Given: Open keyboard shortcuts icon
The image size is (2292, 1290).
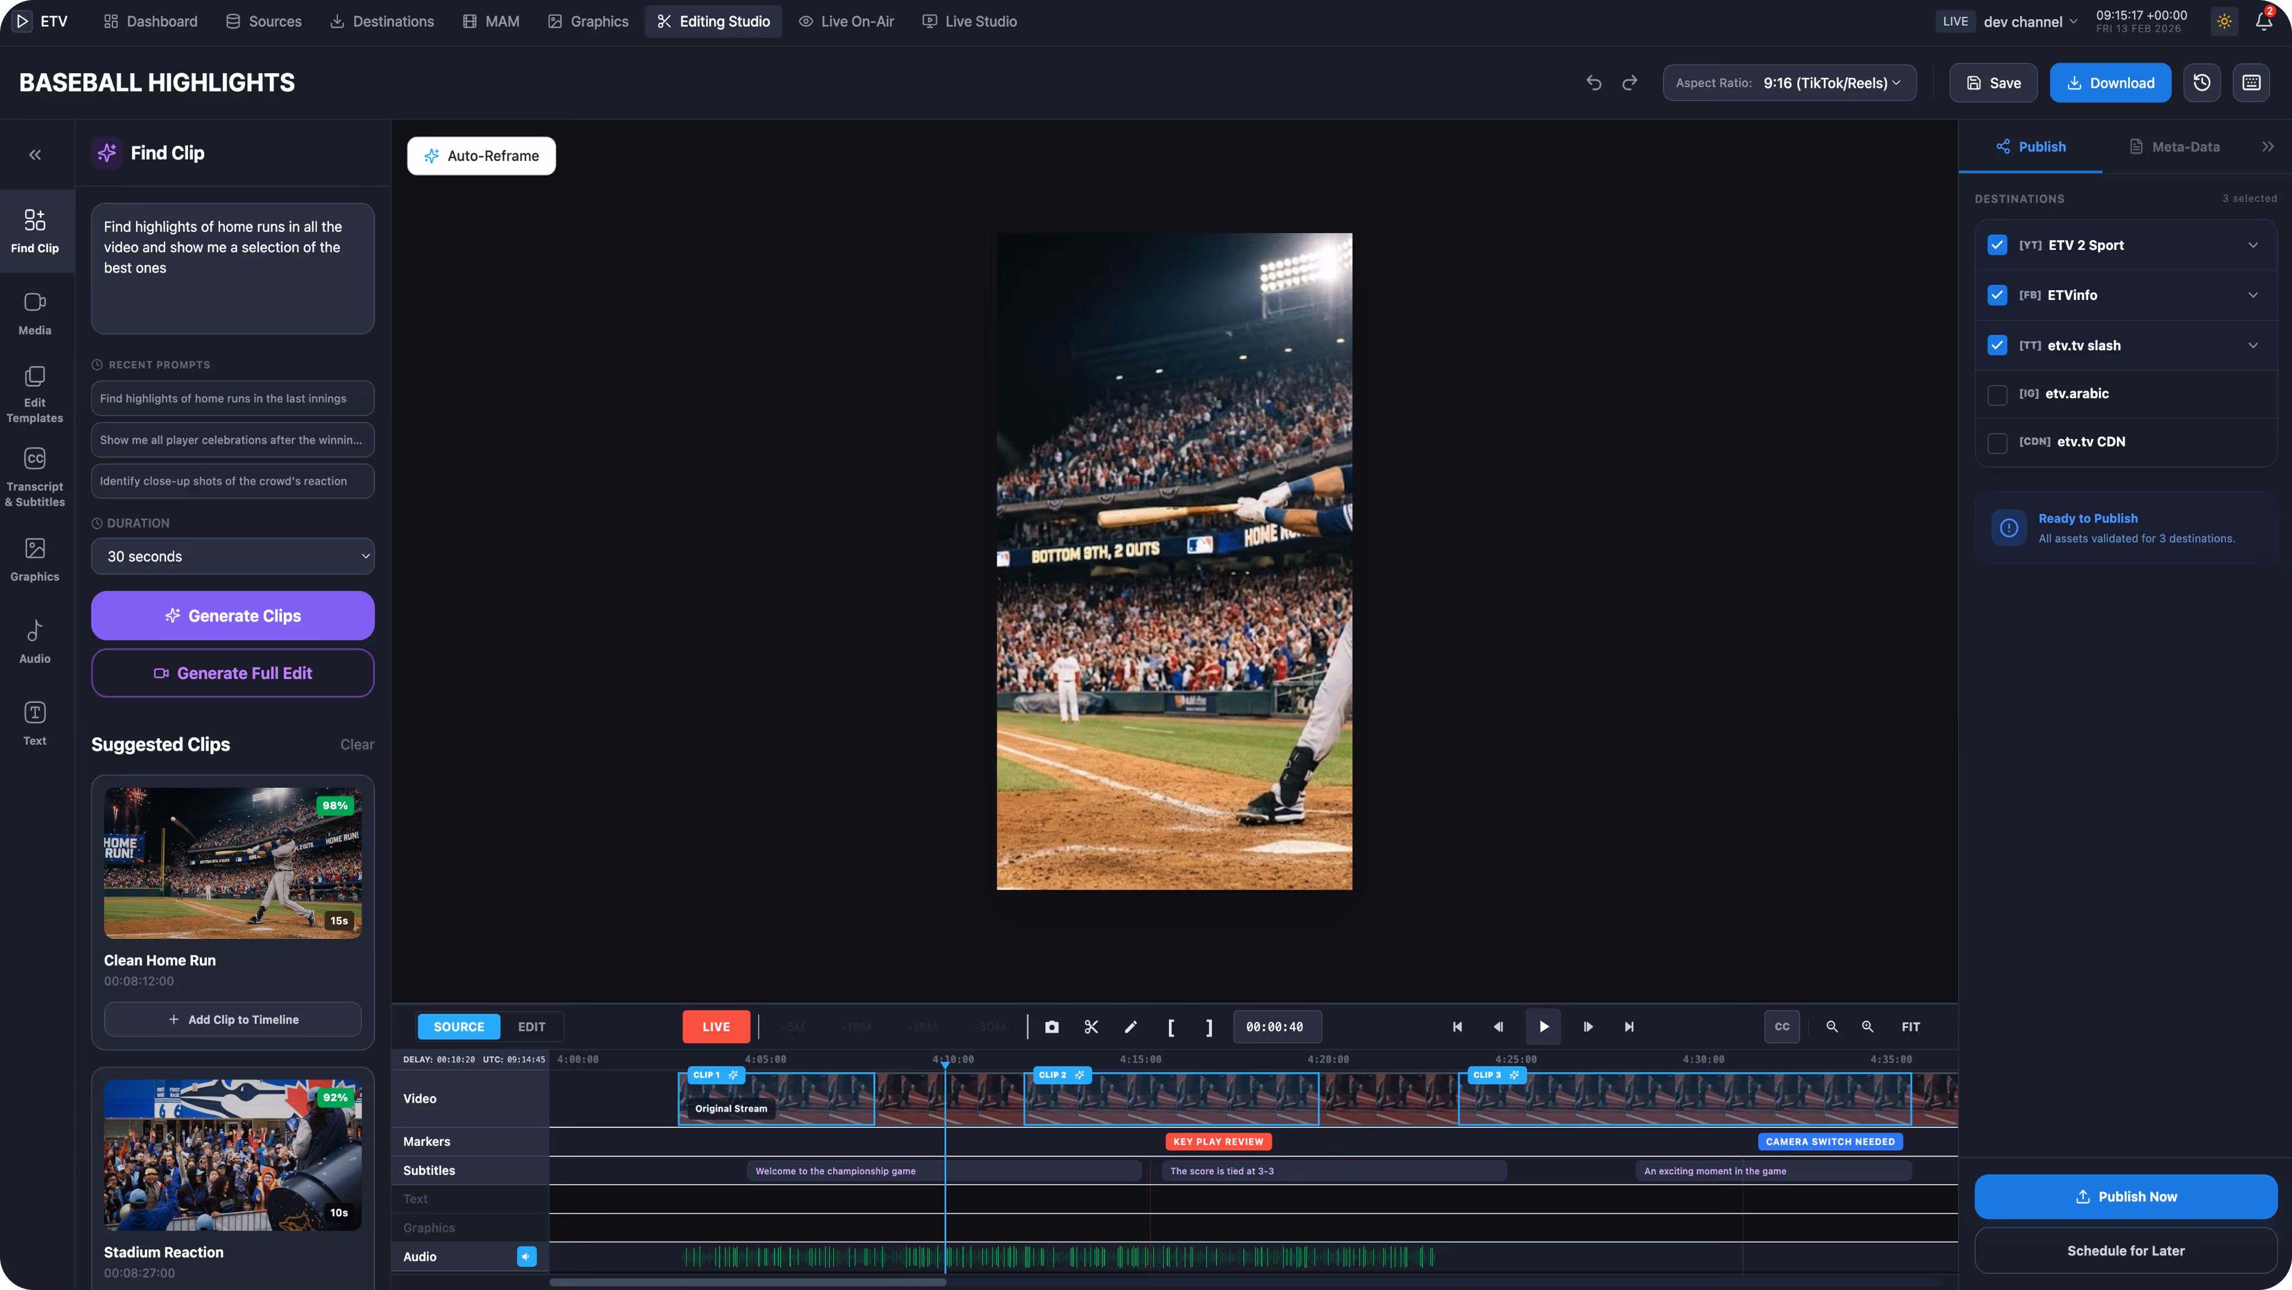Looking at the screenshot, I should click(2251, 83).
